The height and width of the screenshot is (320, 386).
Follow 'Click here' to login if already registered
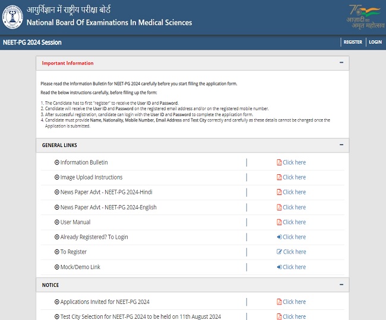point(294,237)
